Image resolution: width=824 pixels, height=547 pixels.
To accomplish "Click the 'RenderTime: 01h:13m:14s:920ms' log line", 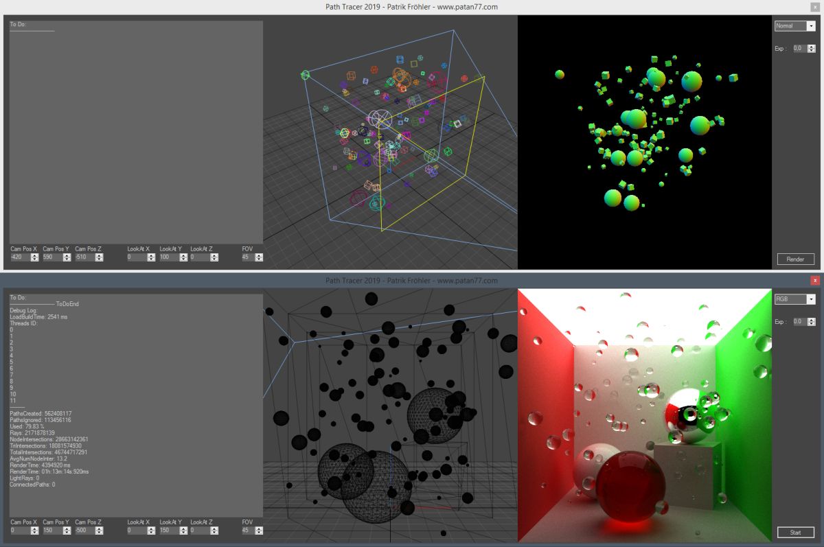I will pyautogui.click(x=49, y=472).
